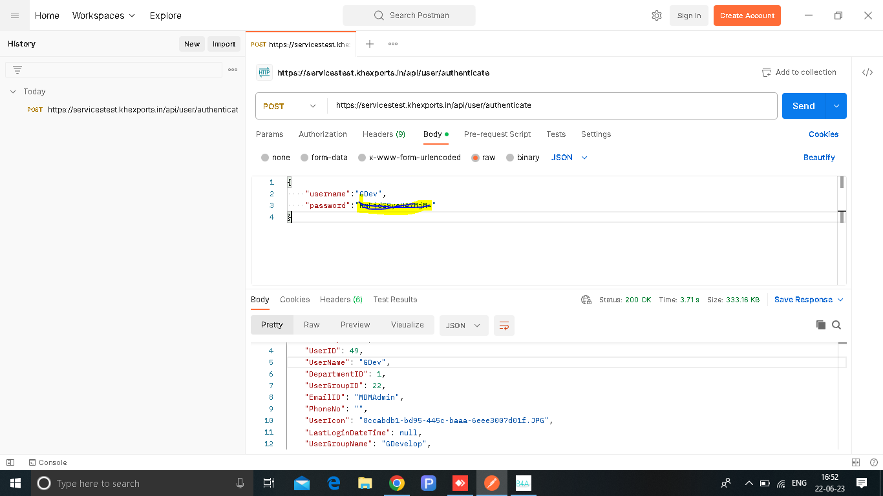Click the Postman icon on the taskbar
The height and width of the screenshot is (496, 883).
coord(492,483)
